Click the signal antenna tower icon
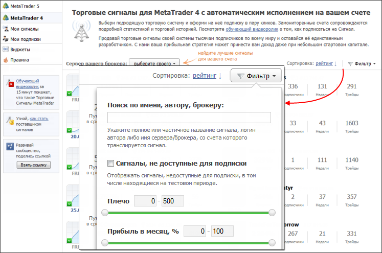 coord(82,31)
